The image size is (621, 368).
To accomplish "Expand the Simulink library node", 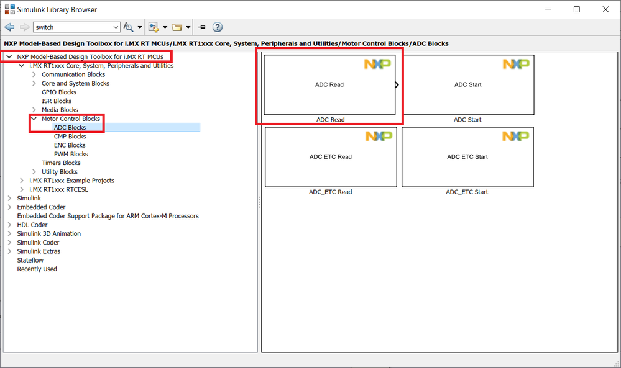I will click(9, 198).
